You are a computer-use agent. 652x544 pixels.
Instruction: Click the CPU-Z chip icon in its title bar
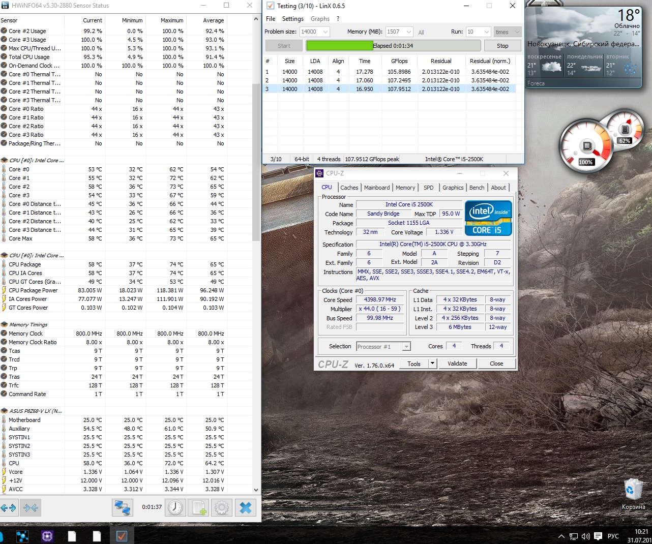point(319,173)
